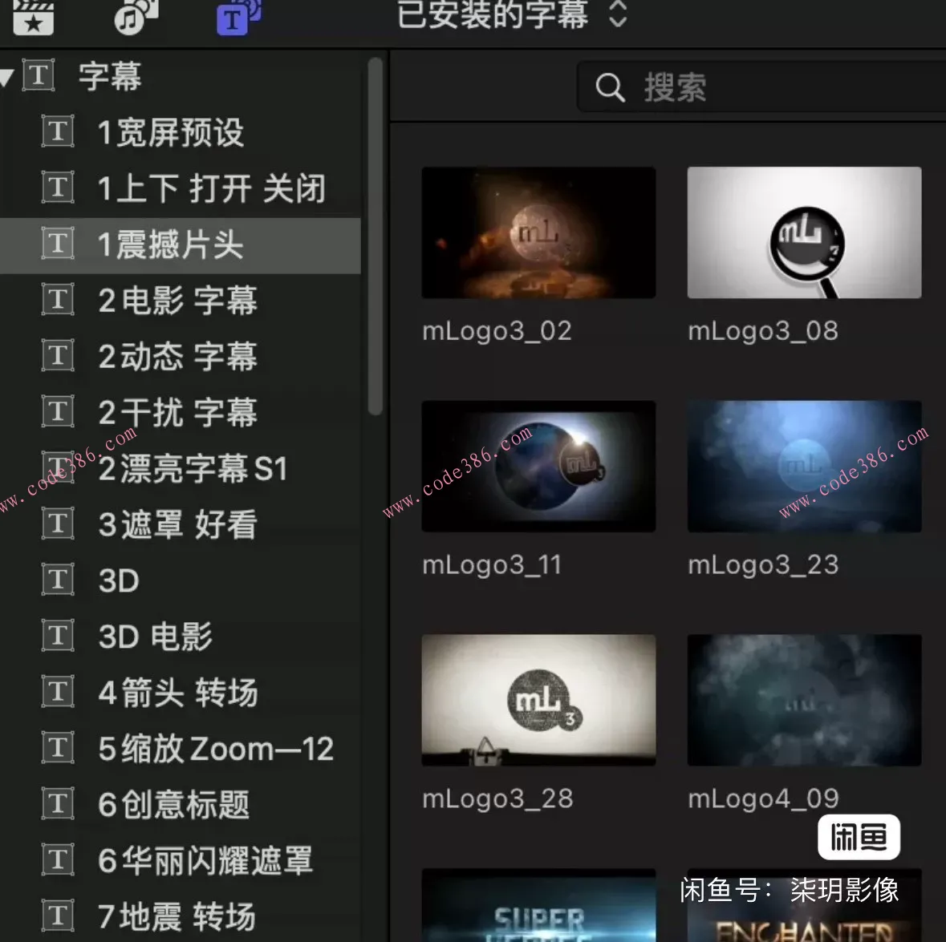
Task: Click the magnifier icon in the search bar
Action: [610, 87]
